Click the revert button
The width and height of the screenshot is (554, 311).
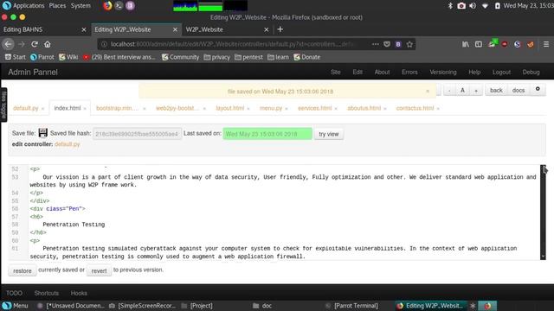(x=99, y=270)
